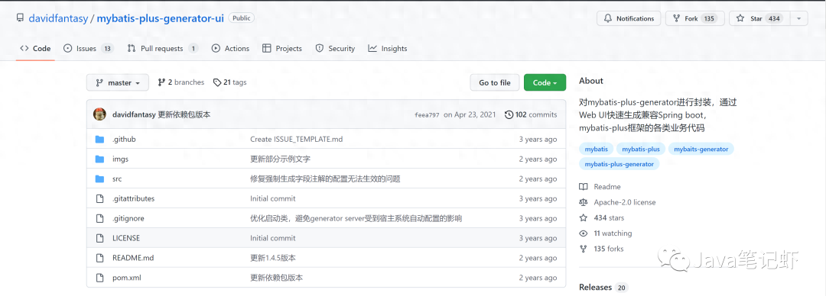
Task: Click the Notifications bell button
Action: pyautogui.click(x=629, y=18)
